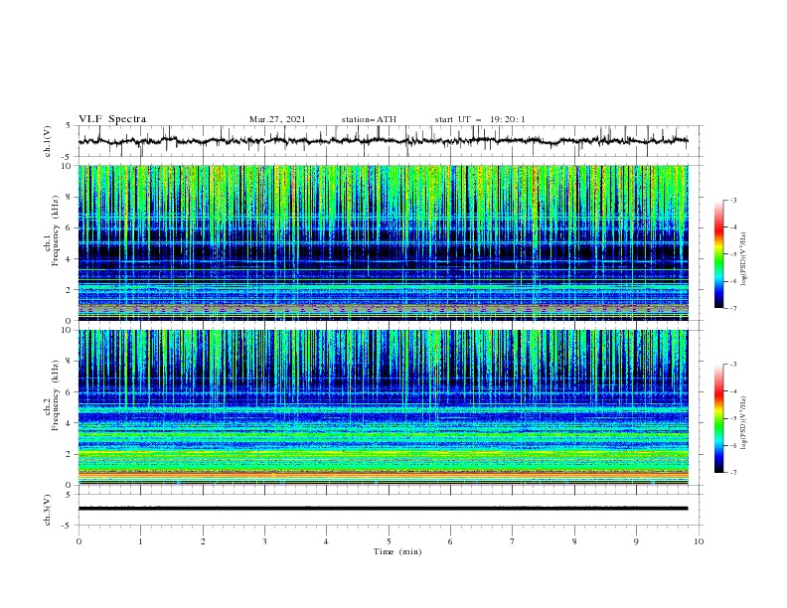The width and height of the screenshot is (787, 608).
Task: Click time axis tick label "3"
Action: pyautogui.click(x=264, y=541)
